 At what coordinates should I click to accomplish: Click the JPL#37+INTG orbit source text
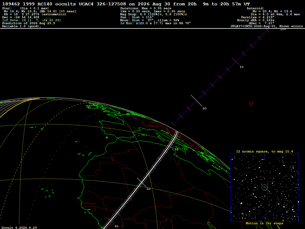tap(267, 26)
